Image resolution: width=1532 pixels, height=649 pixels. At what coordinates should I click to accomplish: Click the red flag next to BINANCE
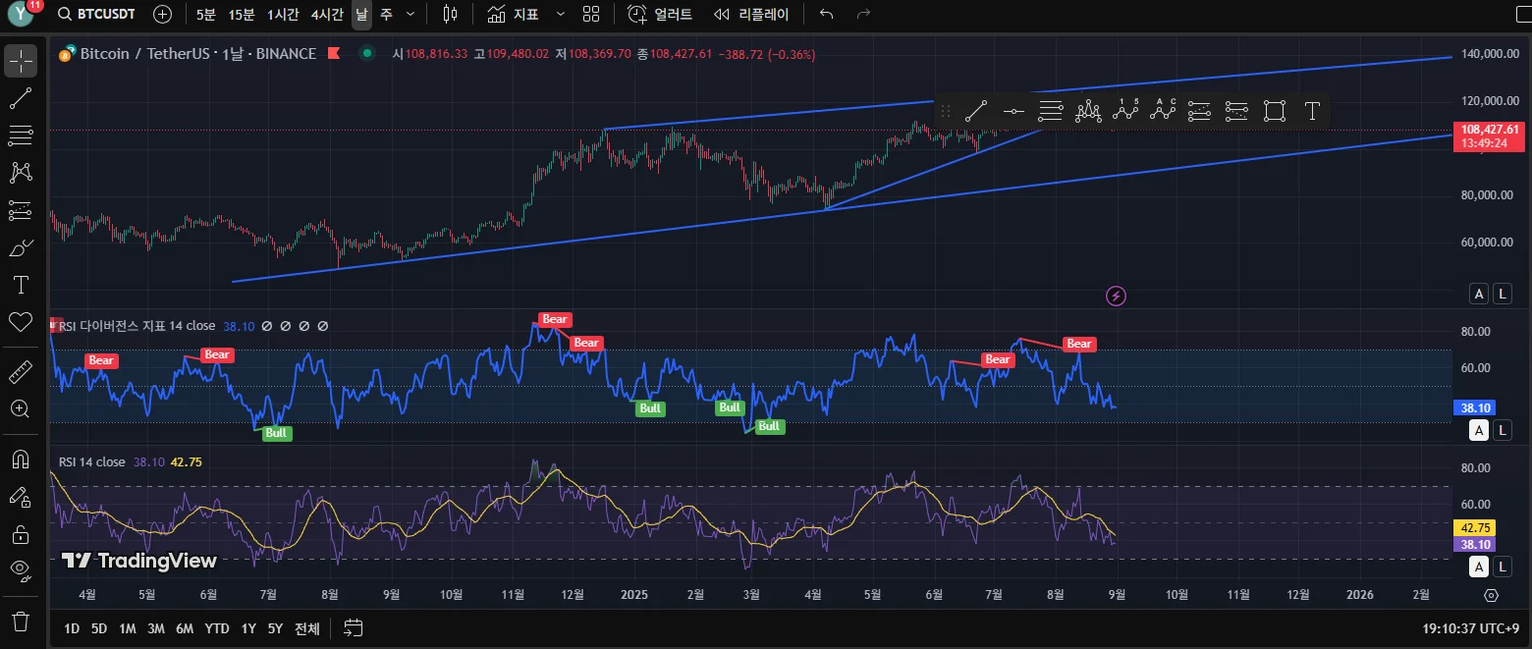pyautogui.click(x=334, y=54)
